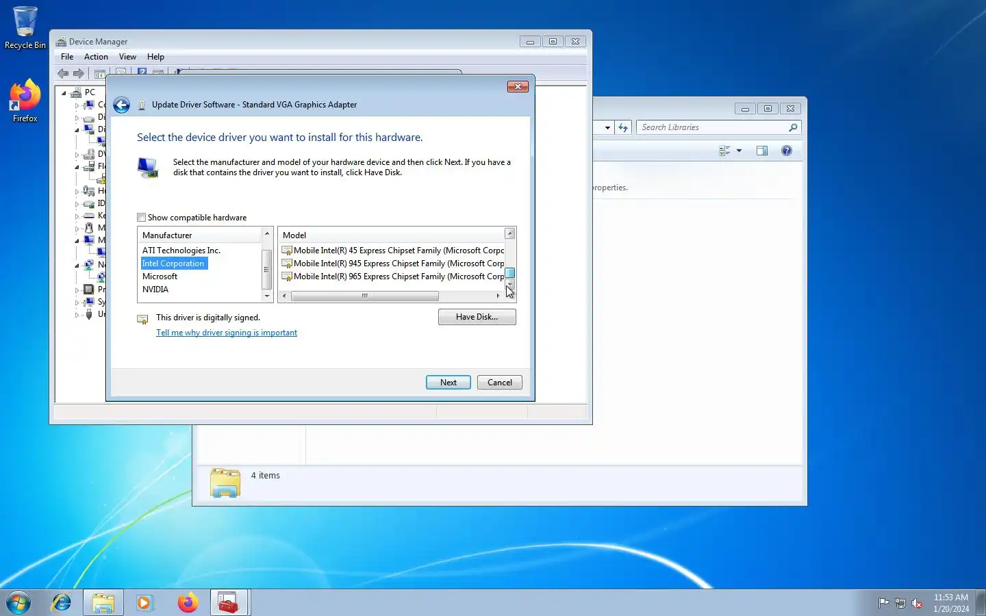
Task: Click the muted volume tray icon
Action: tap(917, 603)
